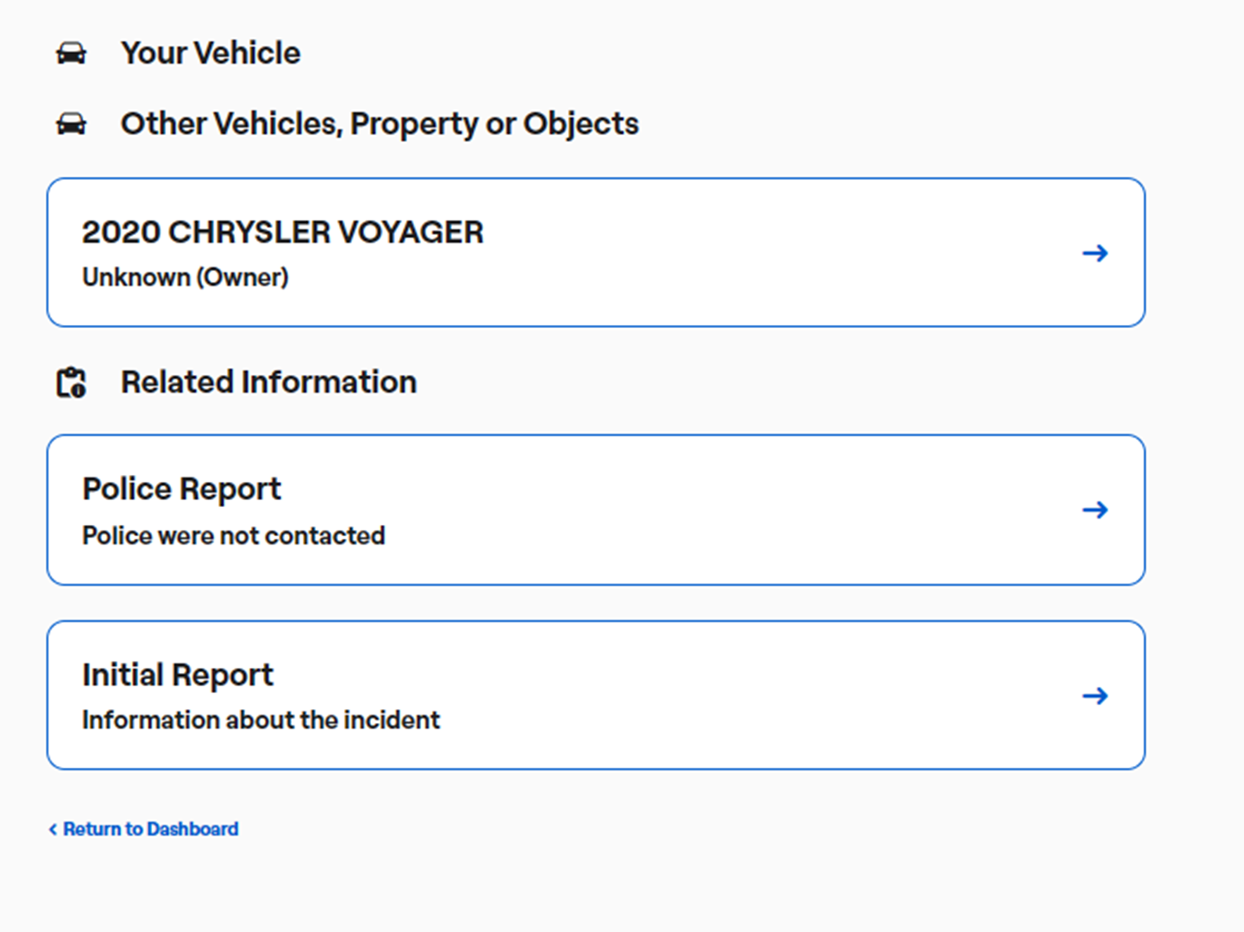Click the back chevron before Return to Dashboard
Image resolution: width=1244 pixels, height=932 pixels.
pos(52,829)
